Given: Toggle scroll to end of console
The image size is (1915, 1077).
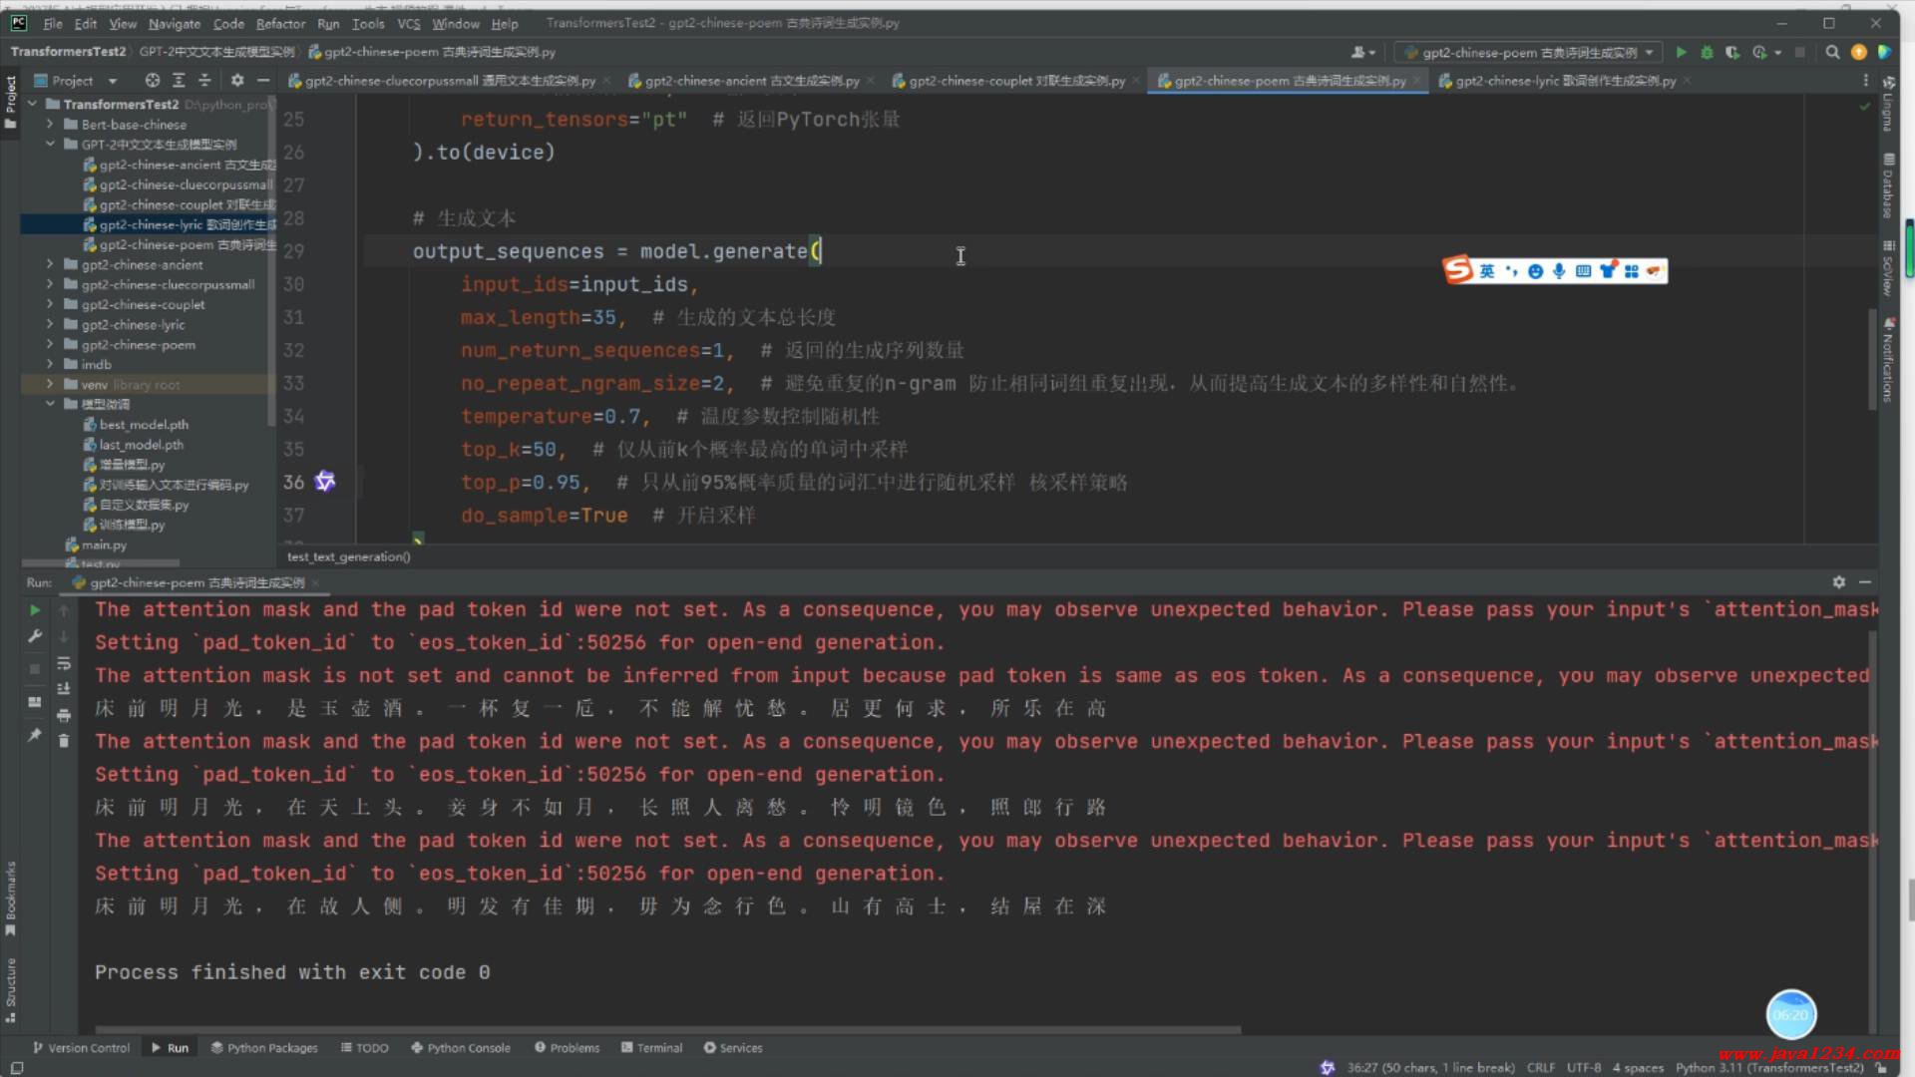Looking at the screenshot, I should (x=64, y=688).
